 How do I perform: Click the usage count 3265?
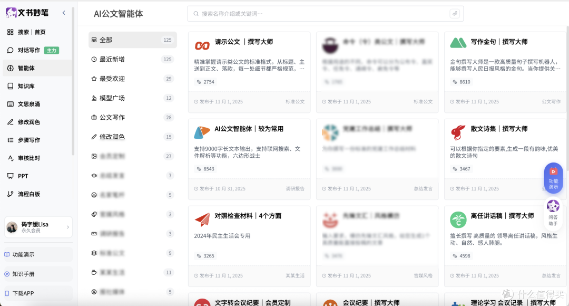(205, 256)
